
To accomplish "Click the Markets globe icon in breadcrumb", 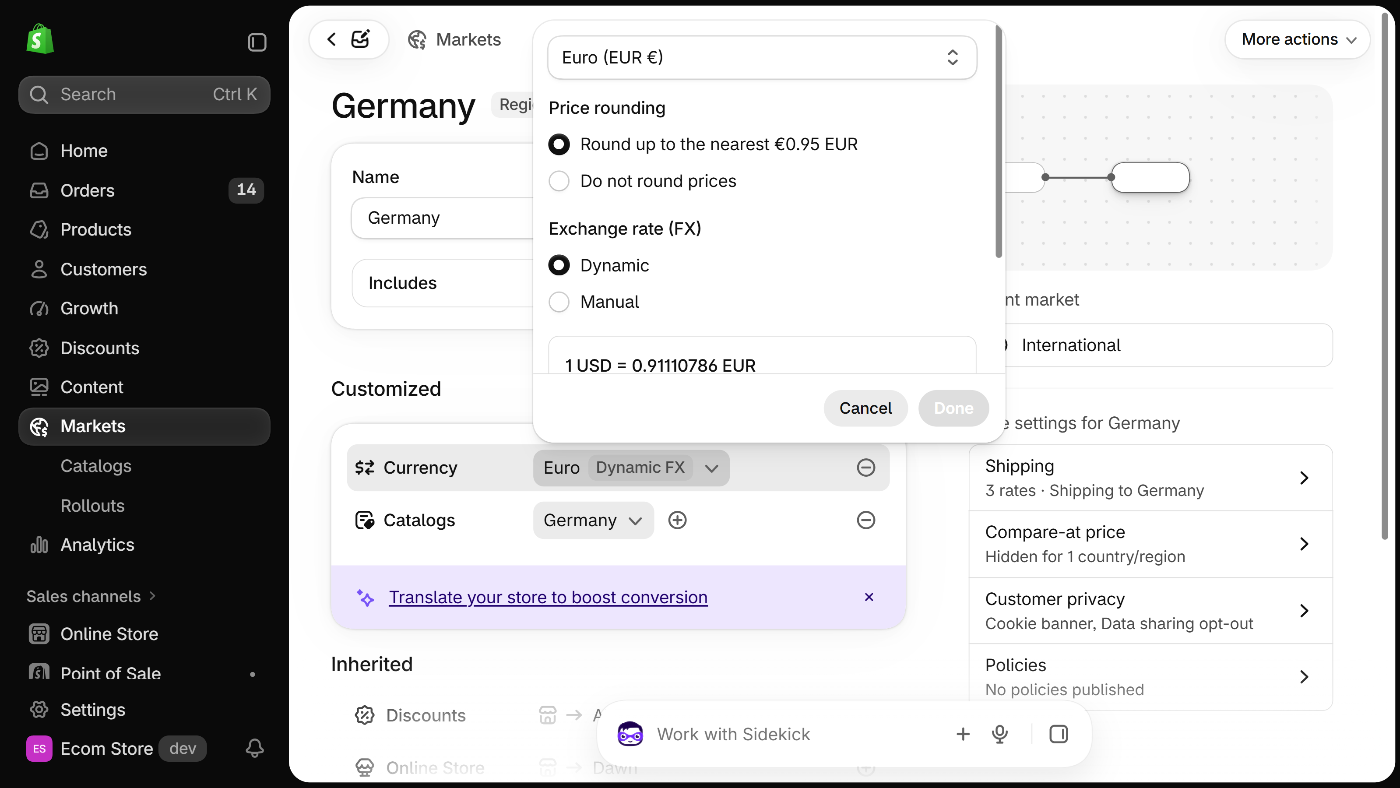I will point(417,40).
